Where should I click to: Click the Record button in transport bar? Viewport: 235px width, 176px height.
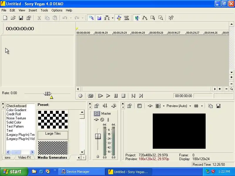tap(80, 96)
